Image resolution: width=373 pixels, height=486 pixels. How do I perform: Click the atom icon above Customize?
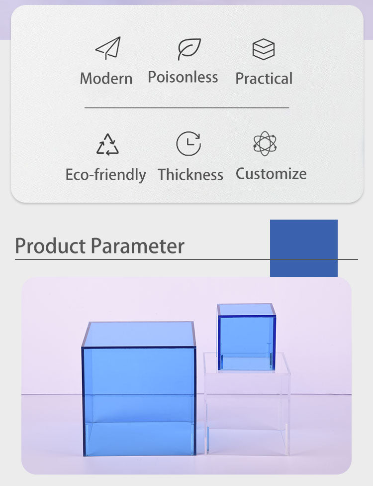click(265, 143)
